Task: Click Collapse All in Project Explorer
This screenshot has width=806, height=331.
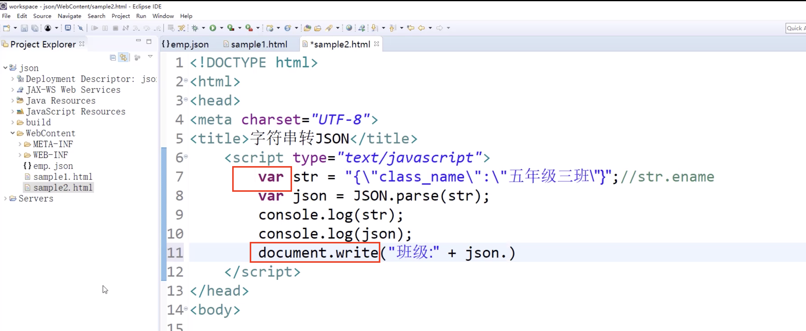Action: (x=113, y=58)
